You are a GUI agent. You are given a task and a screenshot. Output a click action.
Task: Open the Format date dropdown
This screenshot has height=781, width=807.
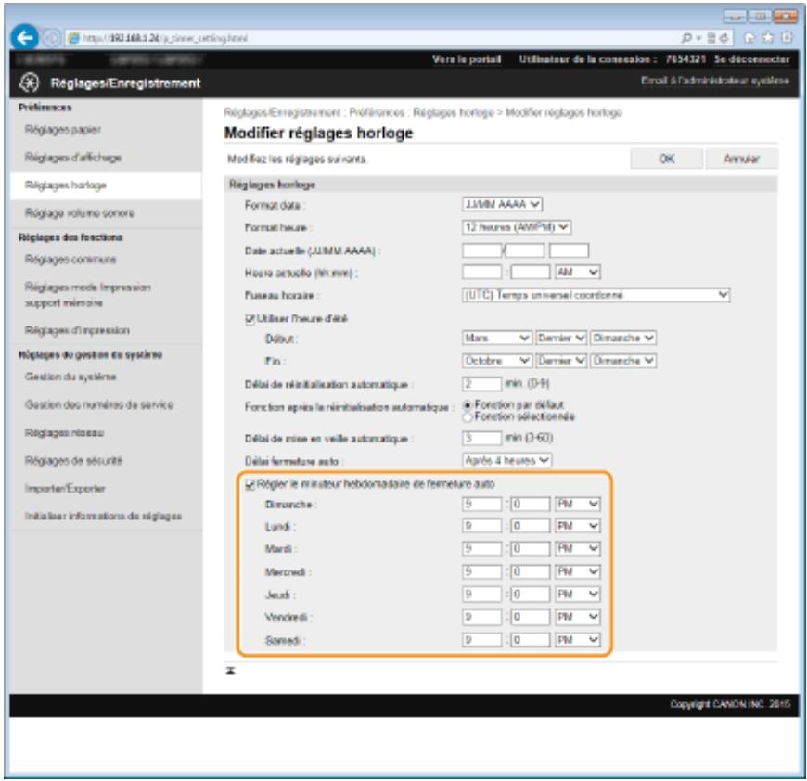tap(502, 205)
